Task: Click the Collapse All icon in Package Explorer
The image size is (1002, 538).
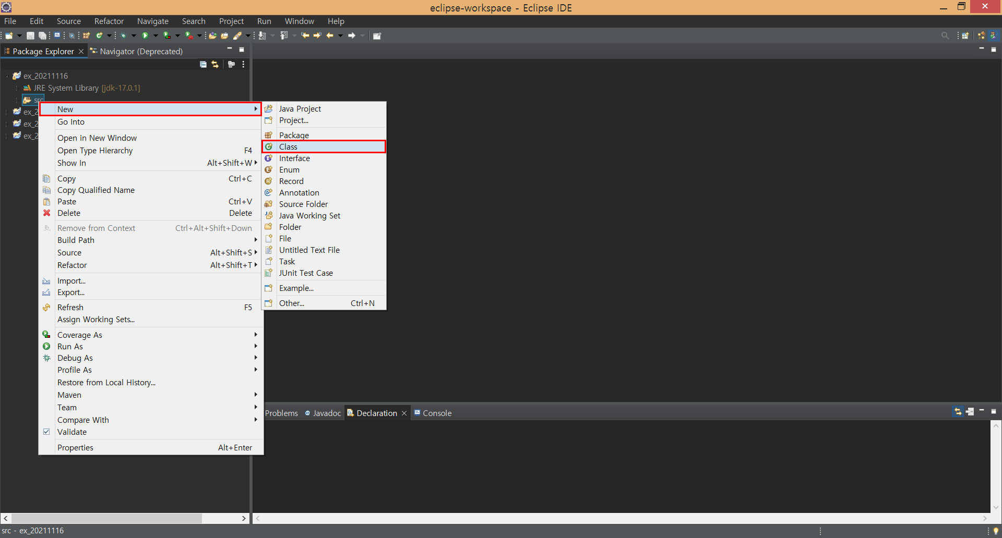Action: point(203,64)
